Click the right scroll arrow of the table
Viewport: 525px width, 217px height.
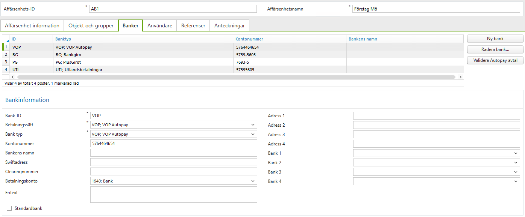click(x=460, y=77)
